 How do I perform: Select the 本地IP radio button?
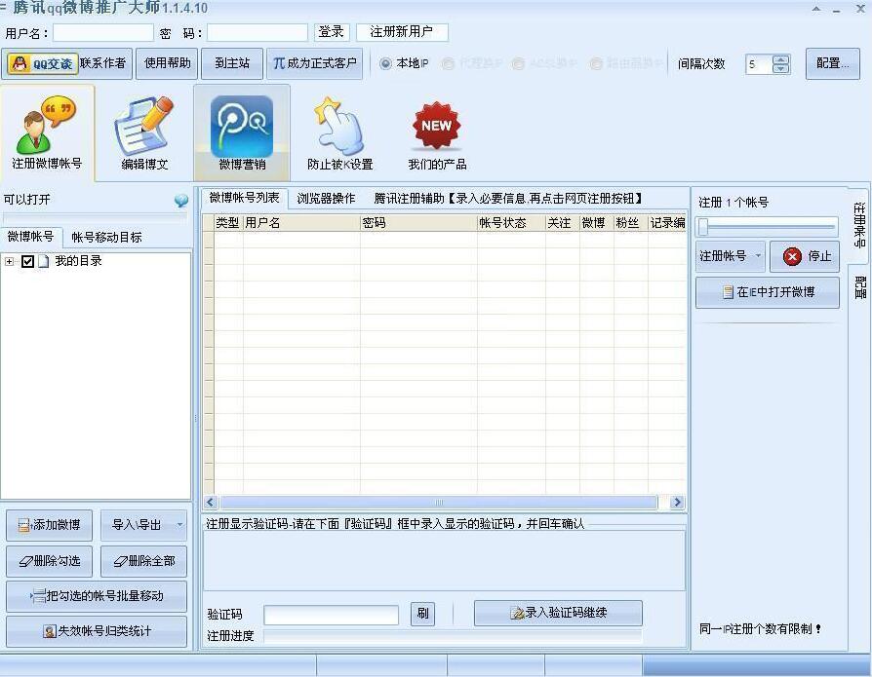click(385, 64)
